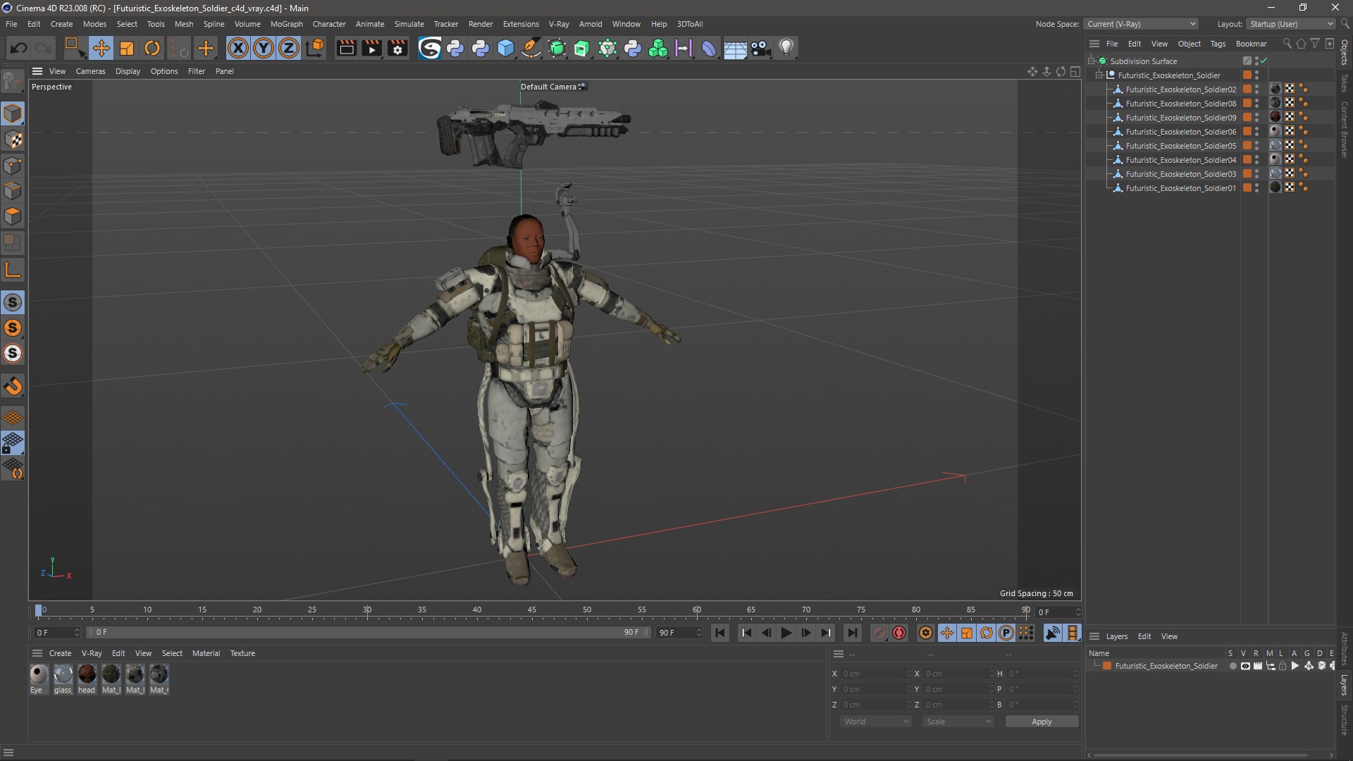1353x761 pixels.
Task: Click Layers panel Edit menu
Action: tap(1144, 636)
